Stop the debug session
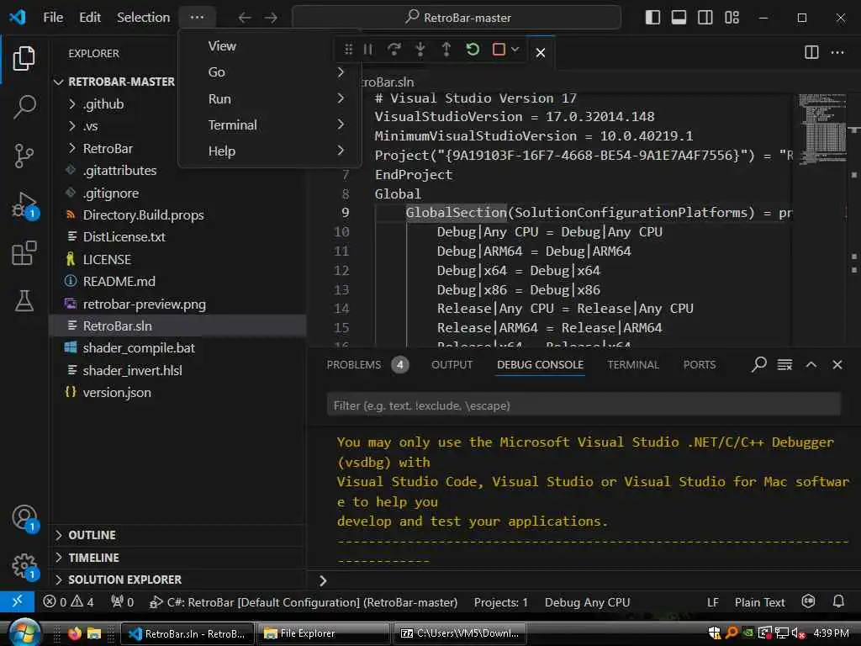The image size is (861, 646). point(499,50)
